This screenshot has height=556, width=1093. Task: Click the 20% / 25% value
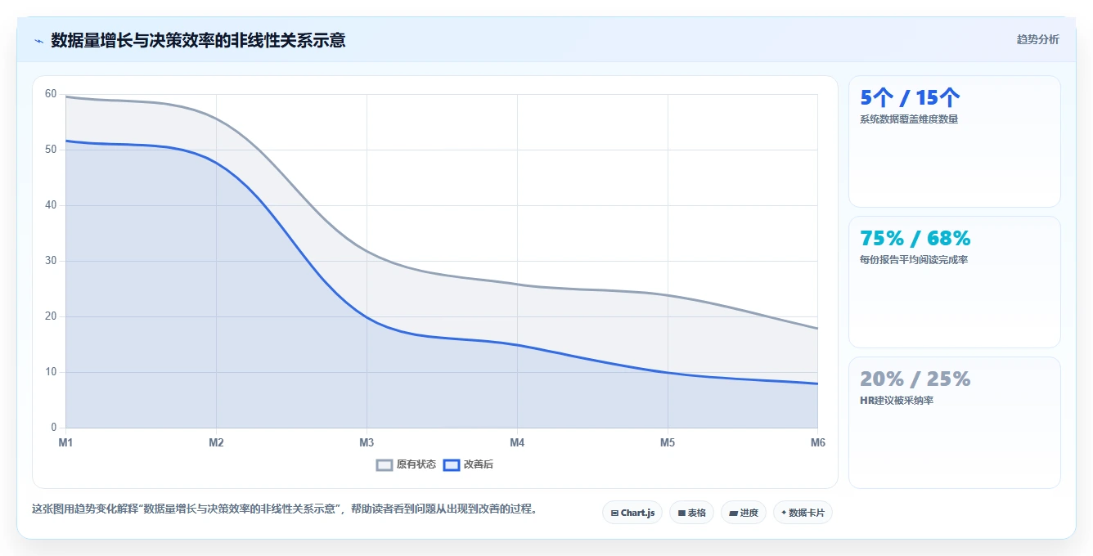click(x=915, y=379)
